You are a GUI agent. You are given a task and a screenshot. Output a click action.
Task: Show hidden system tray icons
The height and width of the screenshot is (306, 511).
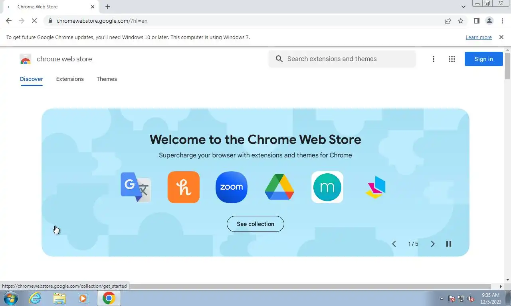(442, 298)
